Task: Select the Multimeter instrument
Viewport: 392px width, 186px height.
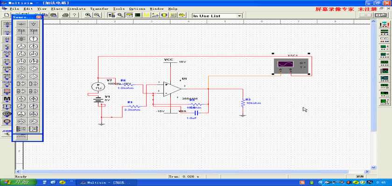Action: click(384, 24)
